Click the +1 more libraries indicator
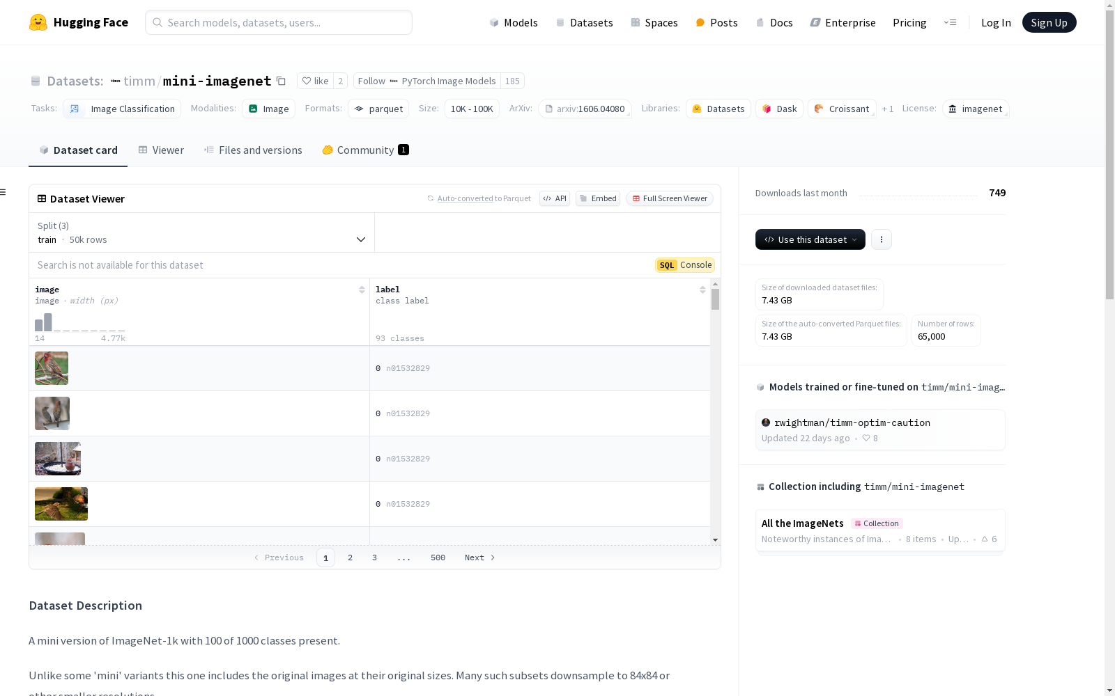 coord(887,109)
